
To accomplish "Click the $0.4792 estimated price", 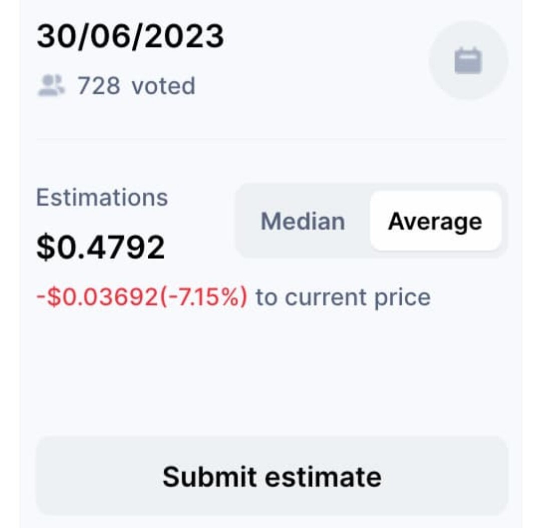I will (x=100, y=247).
